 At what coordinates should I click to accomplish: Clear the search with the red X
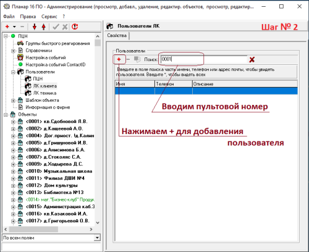[252, 60]
